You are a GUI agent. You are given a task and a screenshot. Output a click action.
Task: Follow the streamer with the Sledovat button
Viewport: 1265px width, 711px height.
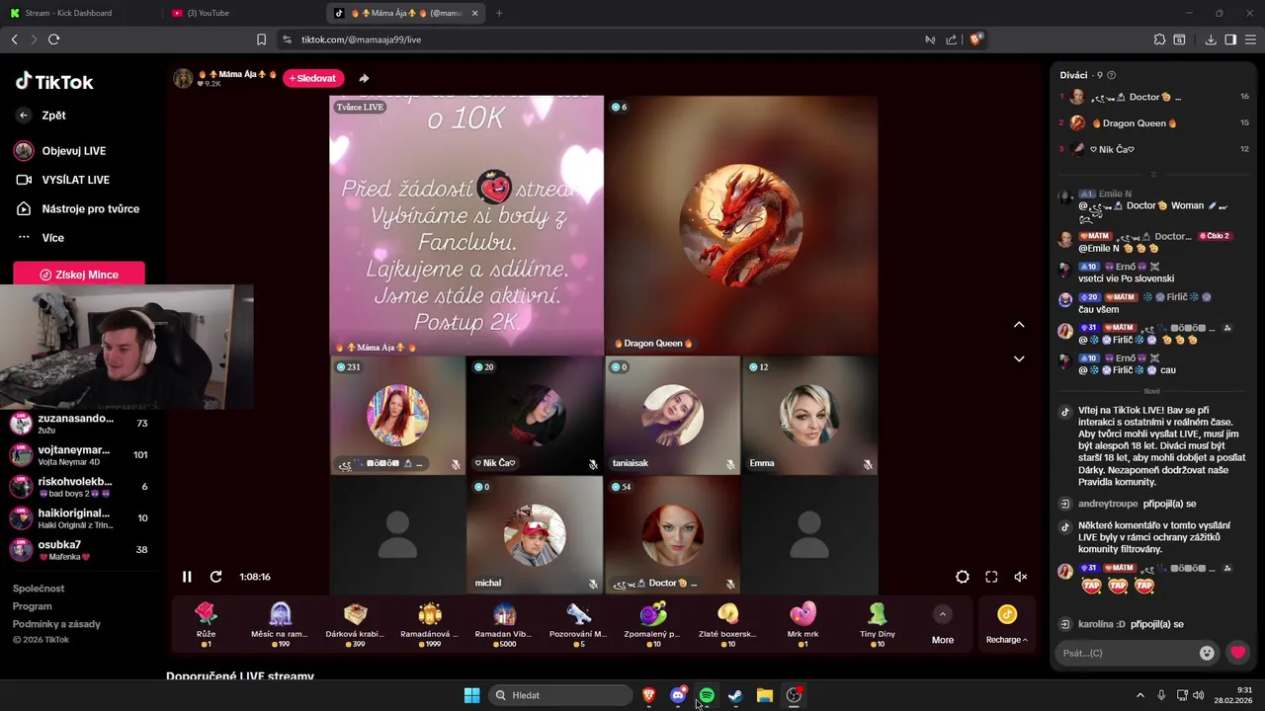click(313, 78)
